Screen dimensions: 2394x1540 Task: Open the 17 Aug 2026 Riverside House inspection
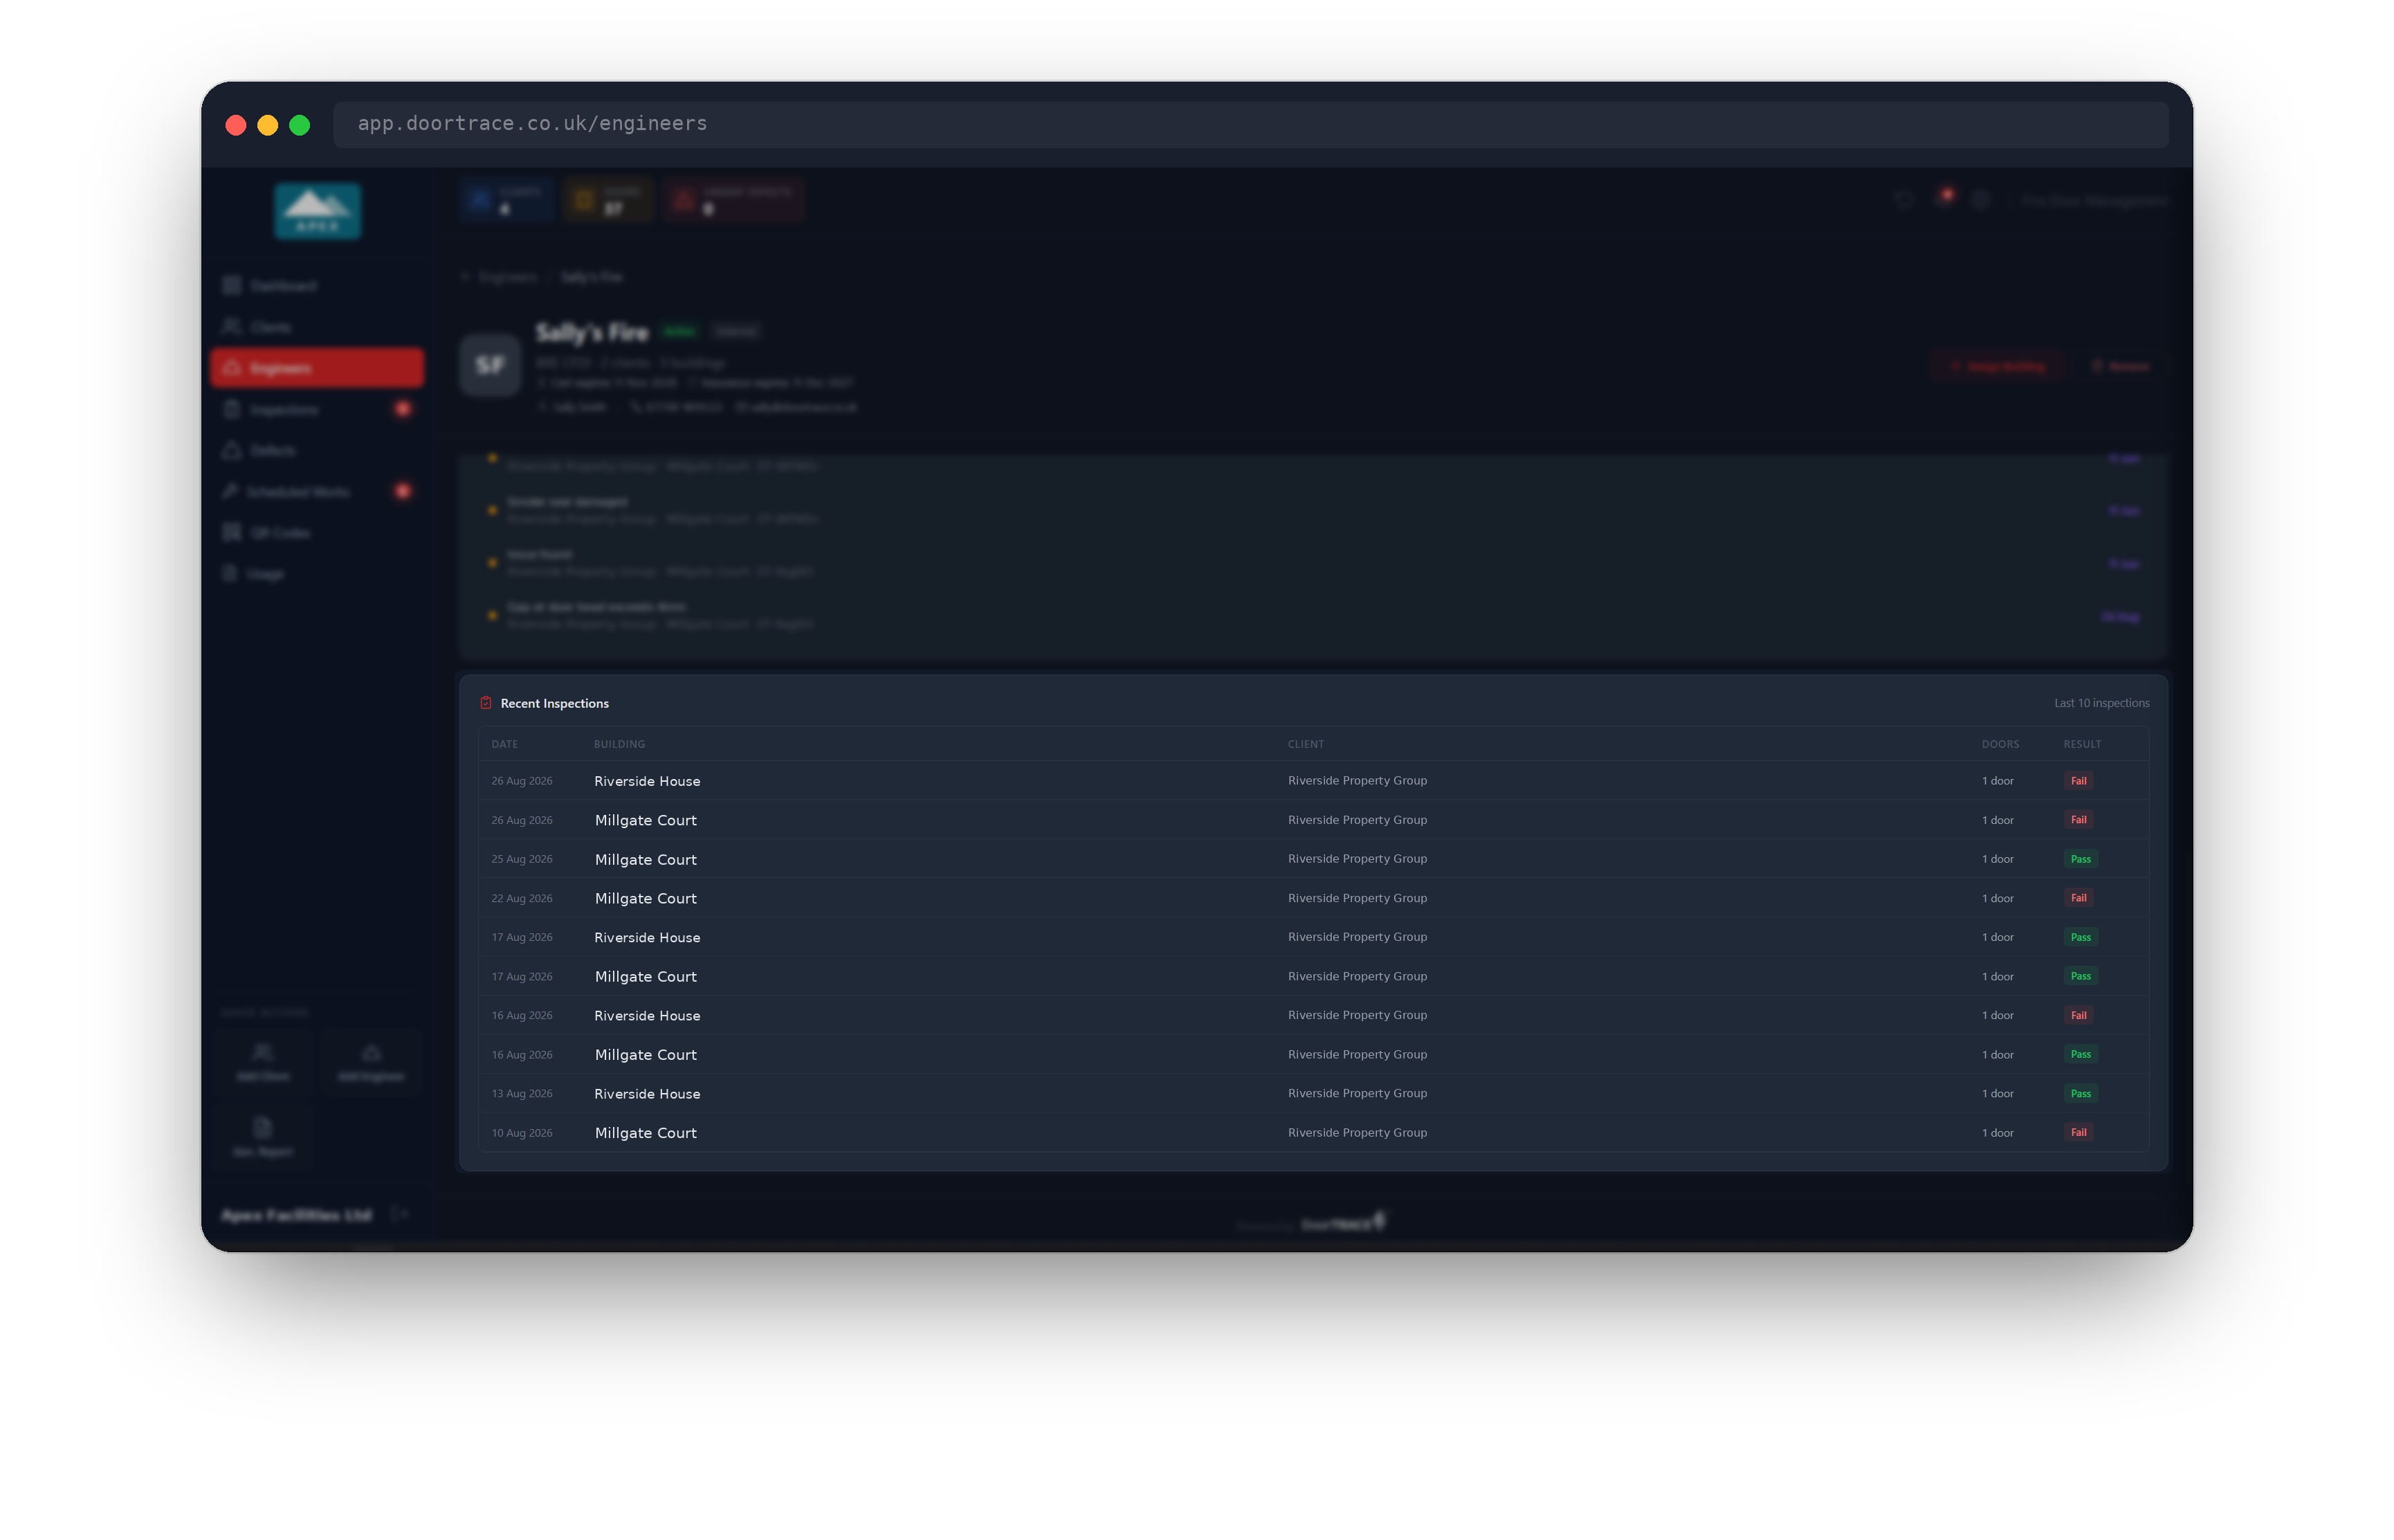click(1313, 937)
